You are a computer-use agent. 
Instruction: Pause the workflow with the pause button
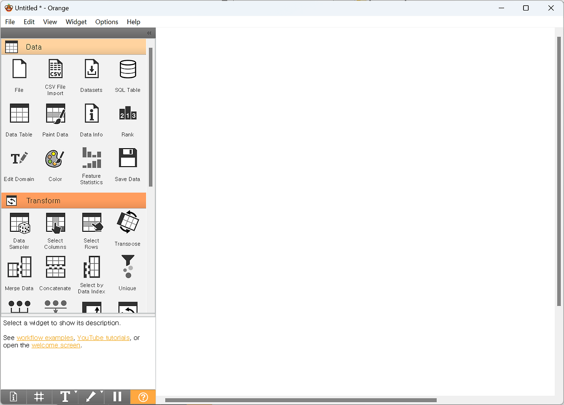pos(117,397)
